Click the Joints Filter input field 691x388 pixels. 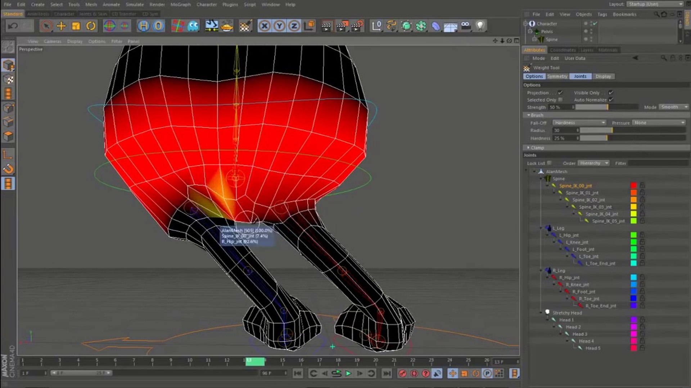tap(658, 163)
